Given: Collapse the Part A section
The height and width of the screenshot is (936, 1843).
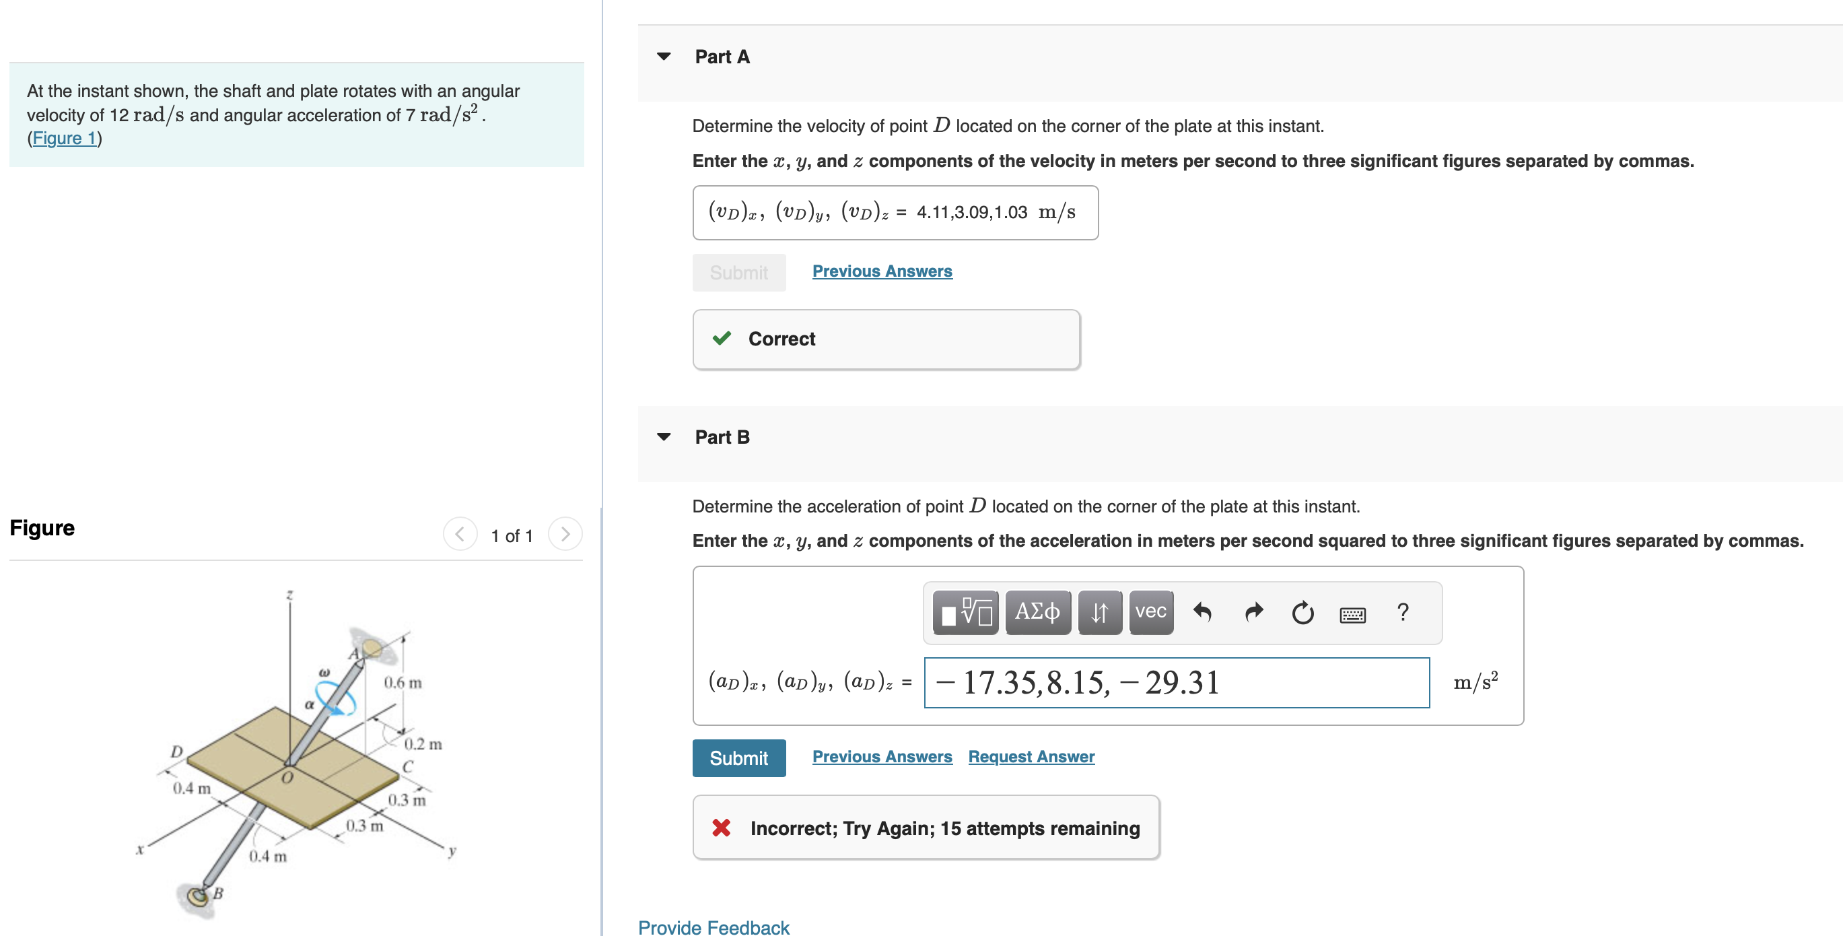Looking at the screenshot, I should click(x=664, y=56).
